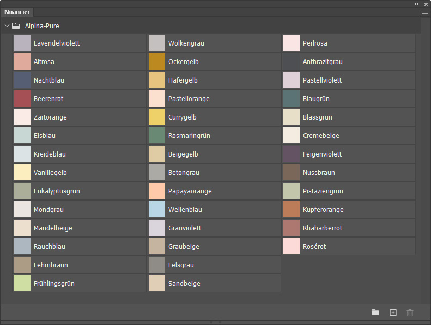Collapse the panel with double-arrow icon

[x=416, y=4]
